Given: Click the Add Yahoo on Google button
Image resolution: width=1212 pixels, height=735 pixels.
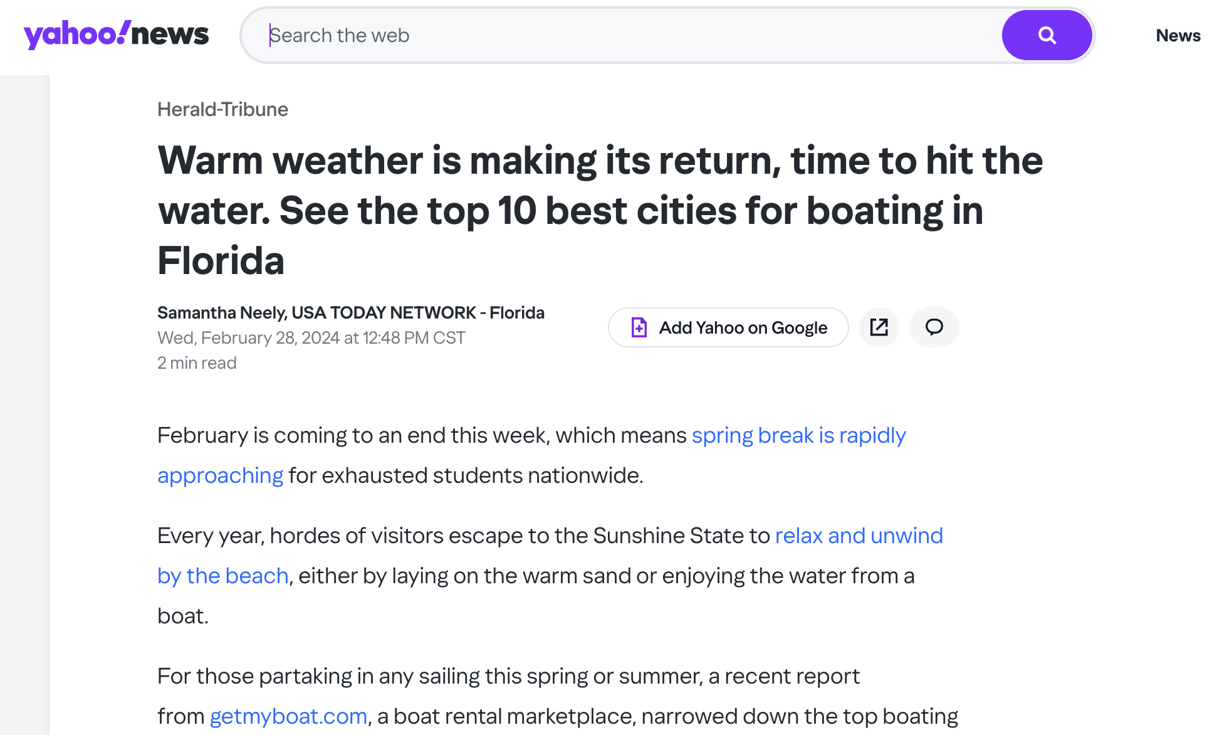Looking at the screenshot, I should coord(728,327).
